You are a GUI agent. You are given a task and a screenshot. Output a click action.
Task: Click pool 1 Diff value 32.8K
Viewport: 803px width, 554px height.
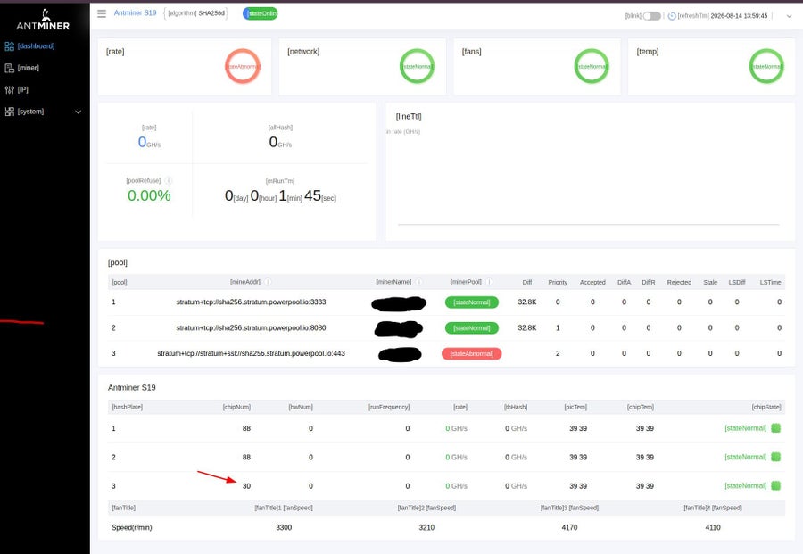527,302
